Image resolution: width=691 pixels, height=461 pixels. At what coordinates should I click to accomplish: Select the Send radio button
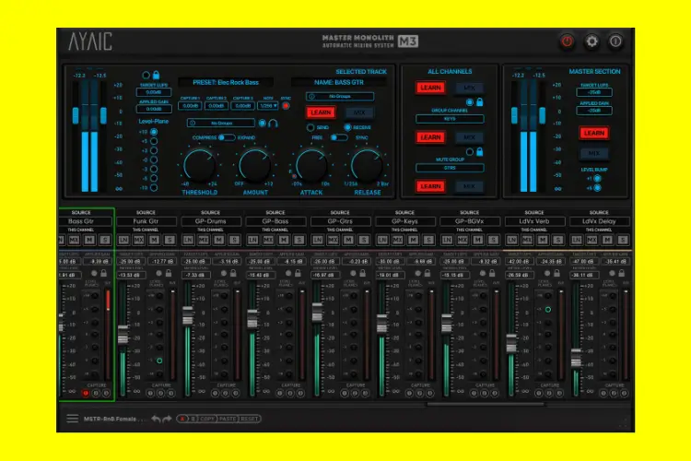tap(310, 127)
